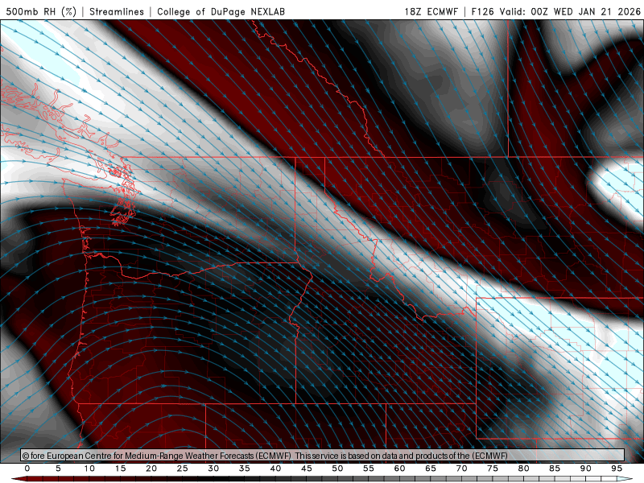Screen dimensions: 644x483
Task: Click the "20" colorbar scale label
Action: pyautogui.click(x=151, y=469)
